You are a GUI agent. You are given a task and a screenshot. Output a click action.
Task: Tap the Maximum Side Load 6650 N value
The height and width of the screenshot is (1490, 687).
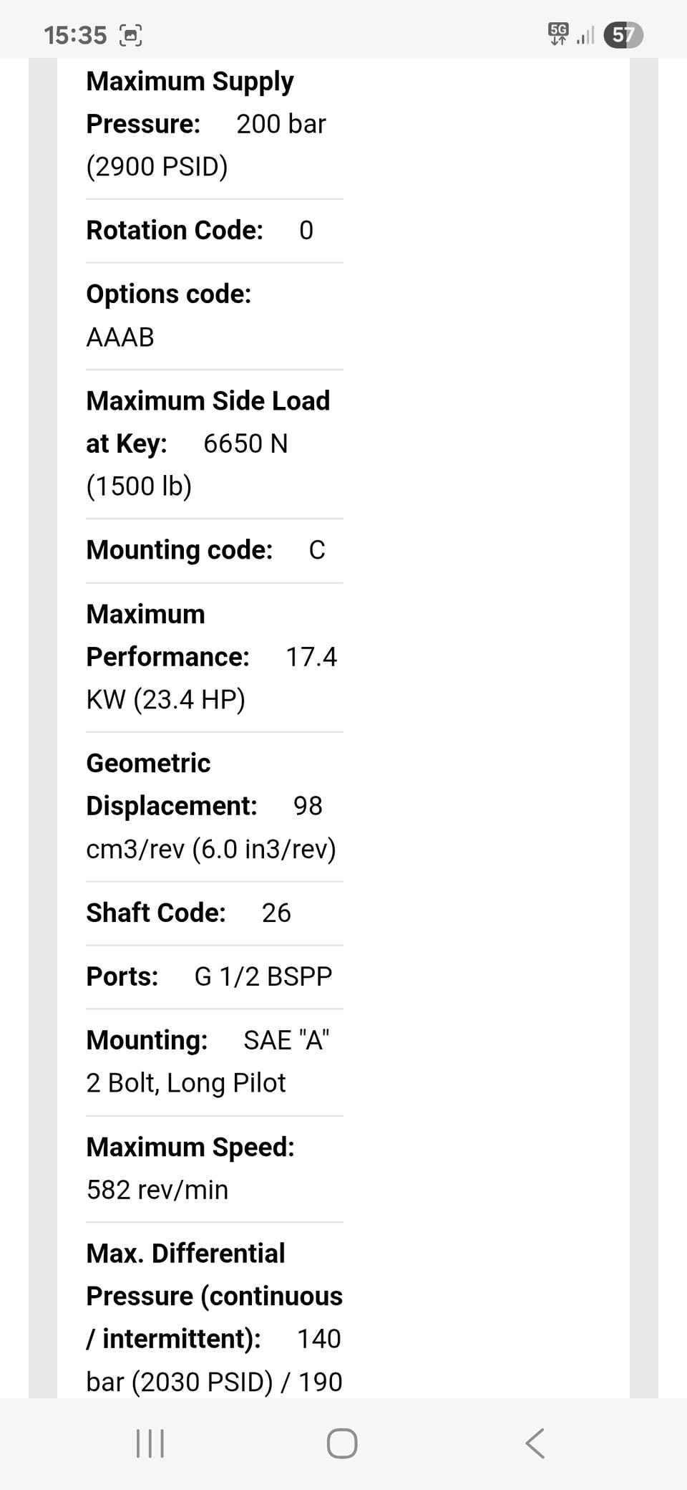click(x=245, y=444)
